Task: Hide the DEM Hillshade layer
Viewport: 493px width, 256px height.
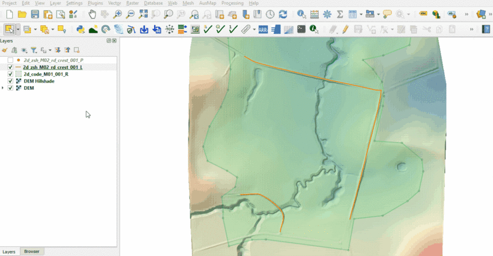Action: point(10,81)
